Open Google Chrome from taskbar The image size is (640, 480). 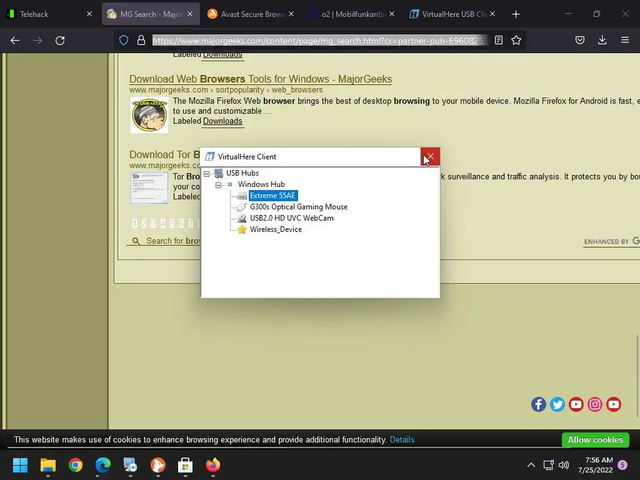tap(76, 465)
